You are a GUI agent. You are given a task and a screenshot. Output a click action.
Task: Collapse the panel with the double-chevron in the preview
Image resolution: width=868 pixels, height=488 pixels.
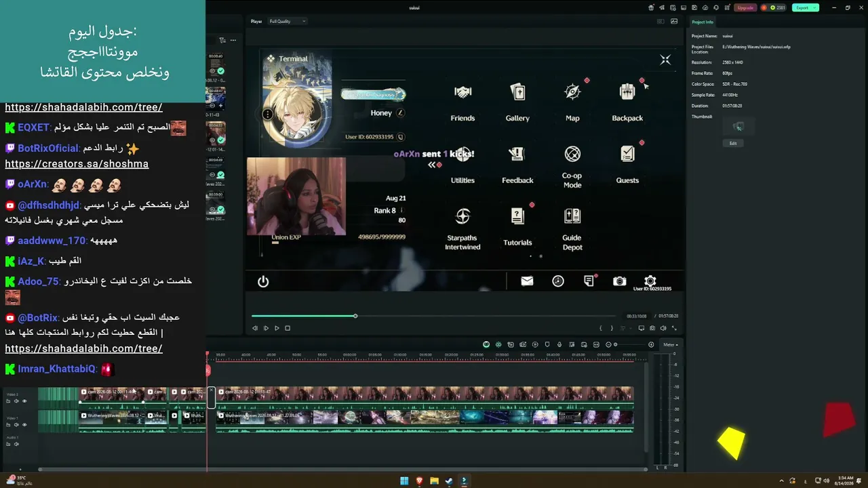(x=431, y=165)
